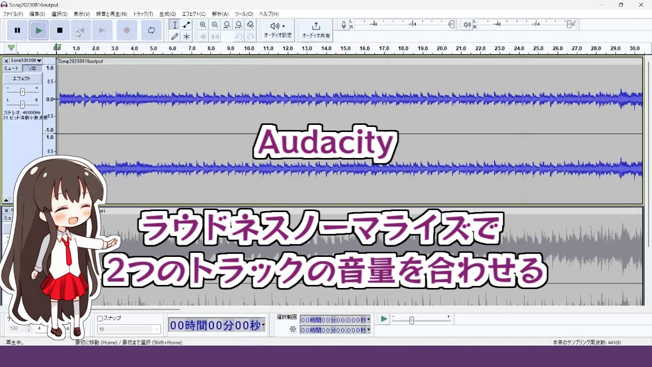Open the エフェクト(C) menu
This screenshot has width=652, height=367.
[194, 14]
